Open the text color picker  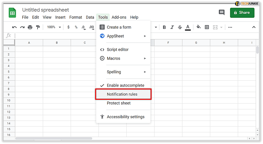click(188, 27)
